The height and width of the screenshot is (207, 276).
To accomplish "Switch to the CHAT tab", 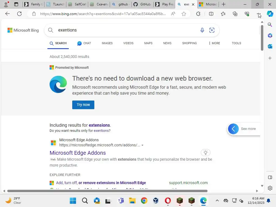I will pyautogui.click(x=84, y=43).
